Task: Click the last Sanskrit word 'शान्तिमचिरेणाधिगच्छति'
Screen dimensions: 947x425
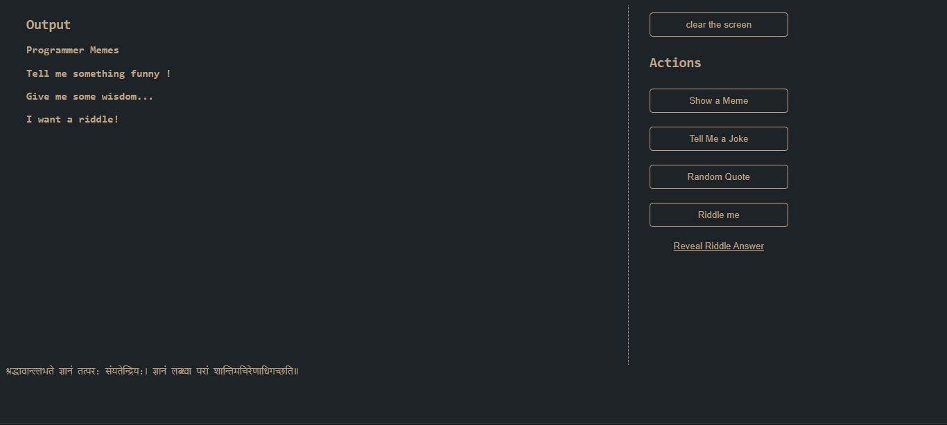Action: (x=255, y=371)
